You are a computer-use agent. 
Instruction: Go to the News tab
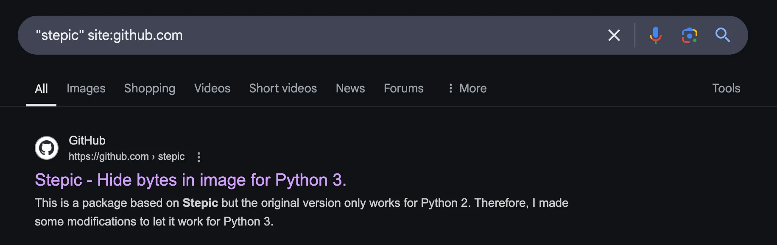(350, 88)
